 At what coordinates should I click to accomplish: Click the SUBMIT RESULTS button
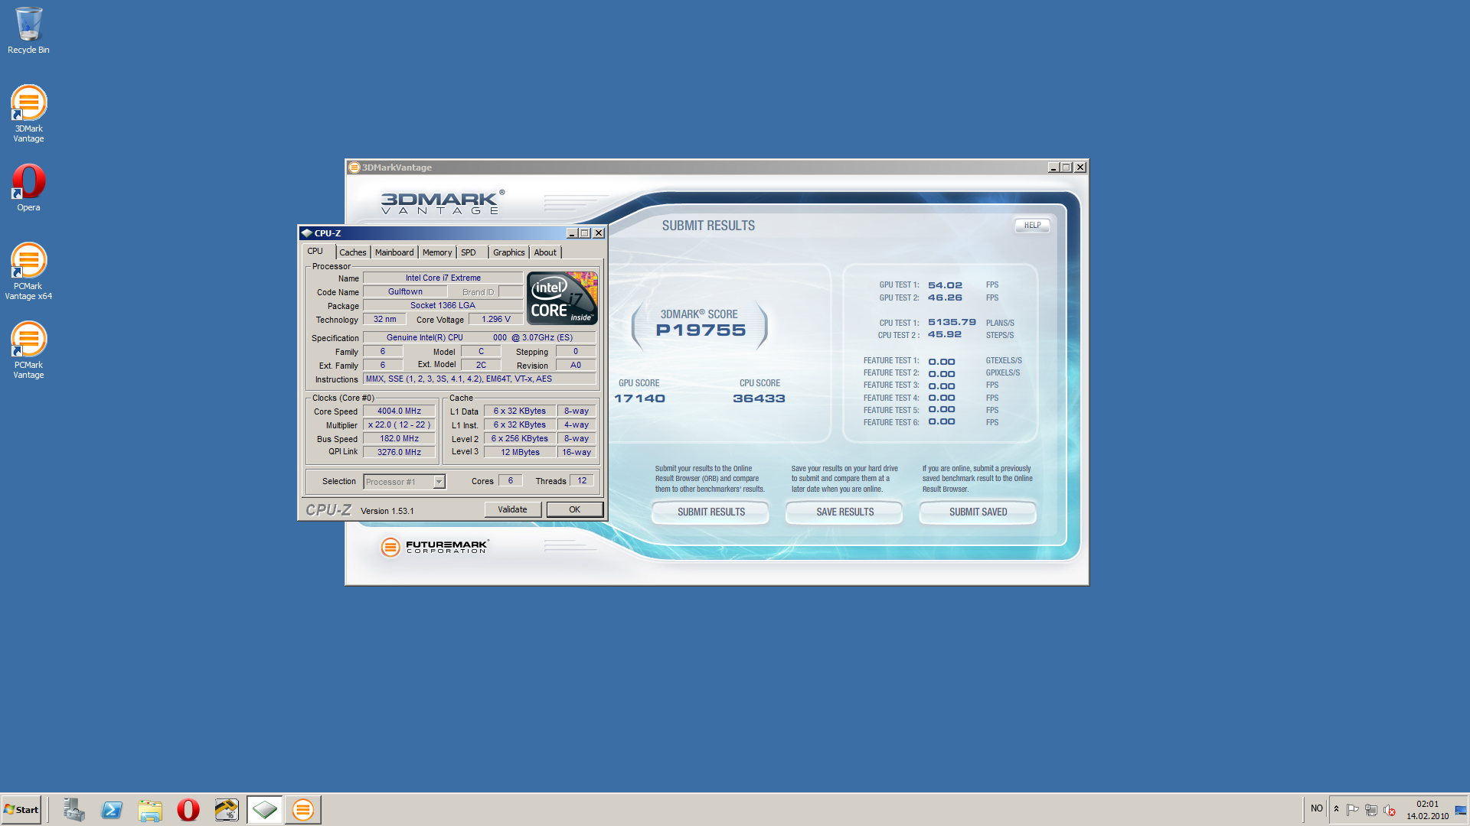[710, 512]
